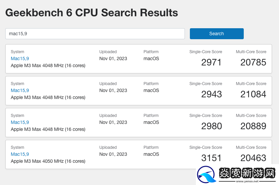This screenshot has height=185, width=279.
Task: Select the 2980 single-core score value
Action: point(211,126)
